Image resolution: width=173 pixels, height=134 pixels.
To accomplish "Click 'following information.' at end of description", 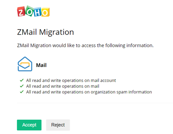I will point(129,45).
